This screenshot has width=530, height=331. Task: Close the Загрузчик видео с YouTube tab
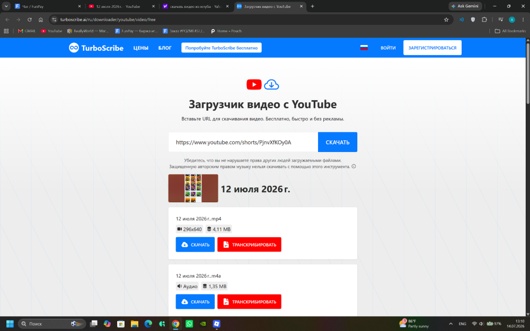click(x=301, y=6)
